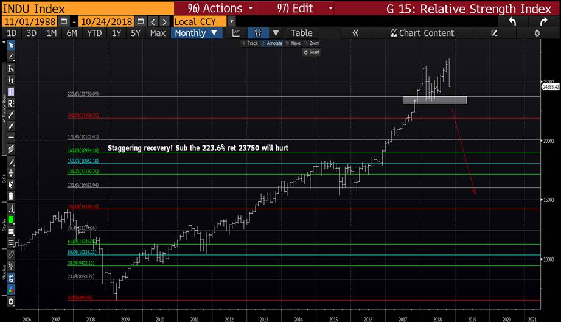Open the Chart Content panel
Screen dimensions: 561x322
422,33
